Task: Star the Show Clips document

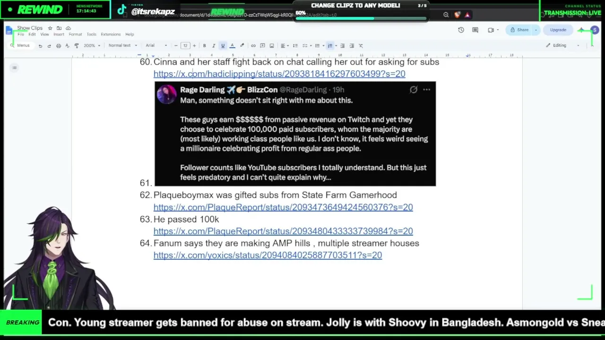Action: (x=50, y=28)
